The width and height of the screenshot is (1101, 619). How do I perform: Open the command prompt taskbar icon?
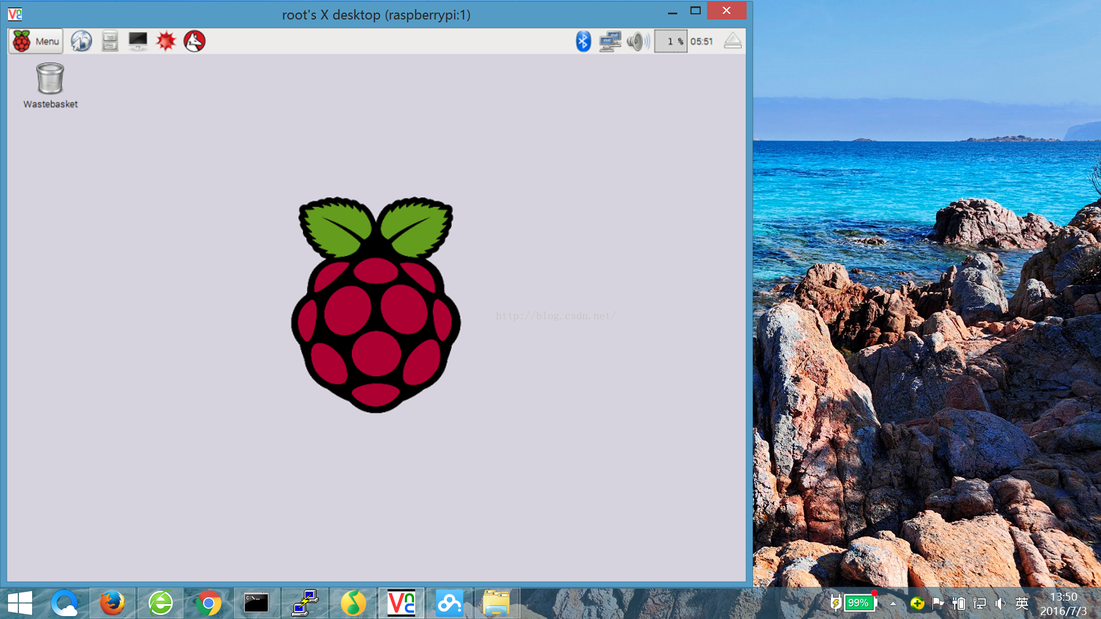[256, 604]
